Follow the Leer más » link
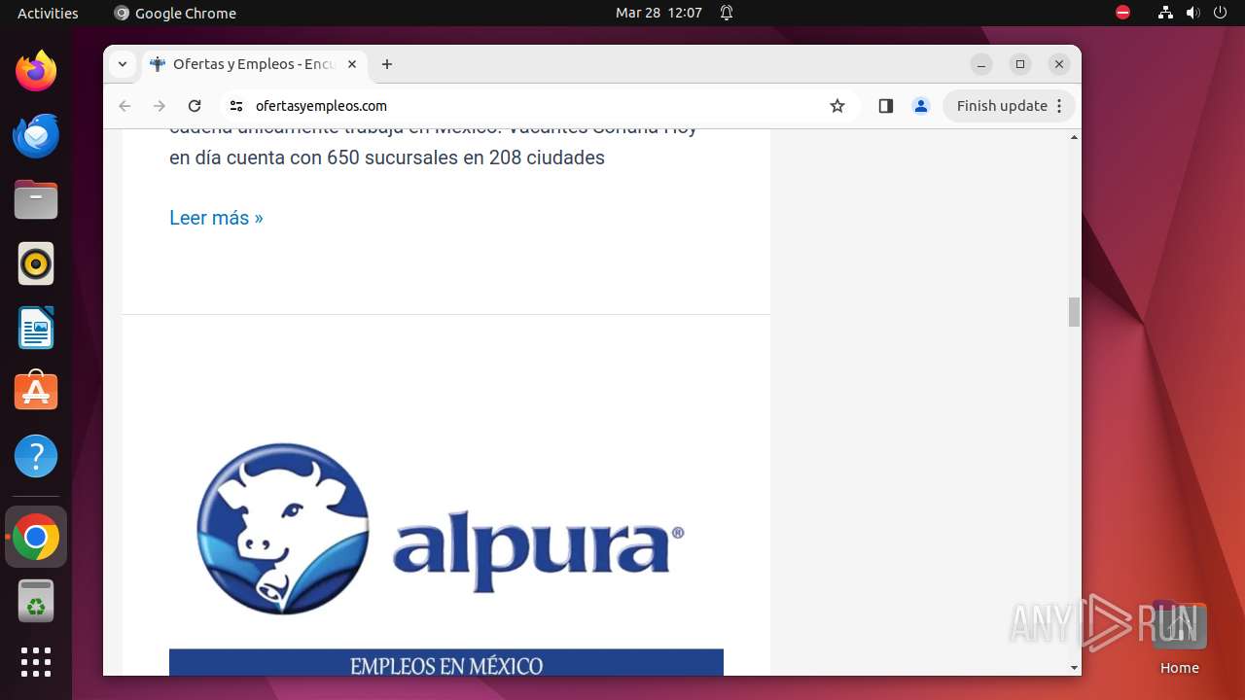The height and width of the screenshot is (700, 1245). (x=216, y=218)
